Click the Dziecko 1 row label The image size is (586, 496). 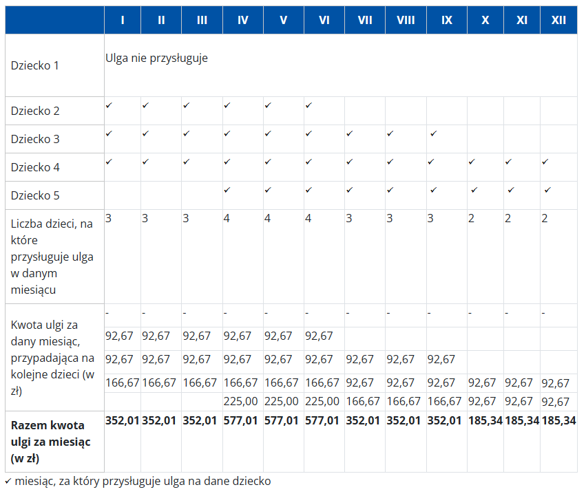35,65
